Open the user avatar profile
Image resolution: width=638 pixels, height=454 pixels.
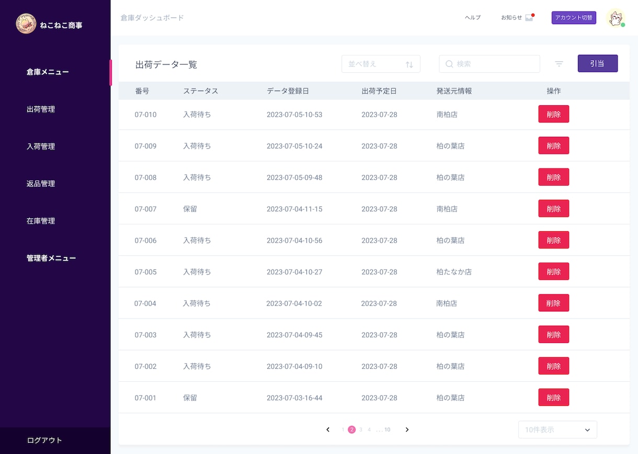(x=616, y=18)
